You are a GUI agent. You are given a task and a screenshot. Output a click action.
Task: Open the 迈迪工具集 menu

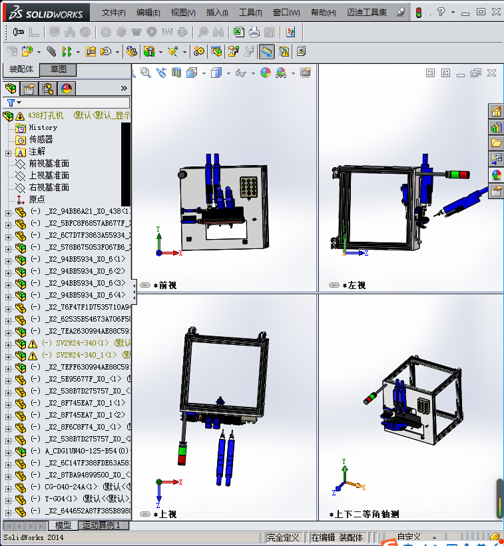click(x=366, y=13)
